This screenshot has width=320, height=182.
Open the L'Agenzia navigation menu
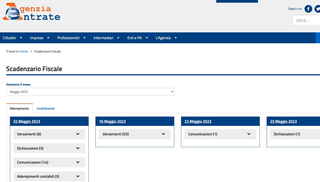click(x=166, y=38)
